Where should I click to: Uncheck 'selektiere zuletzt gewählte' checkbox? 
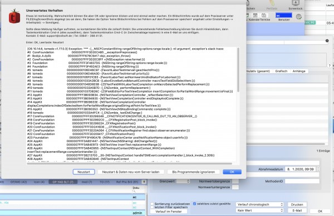tap(194, 204)
